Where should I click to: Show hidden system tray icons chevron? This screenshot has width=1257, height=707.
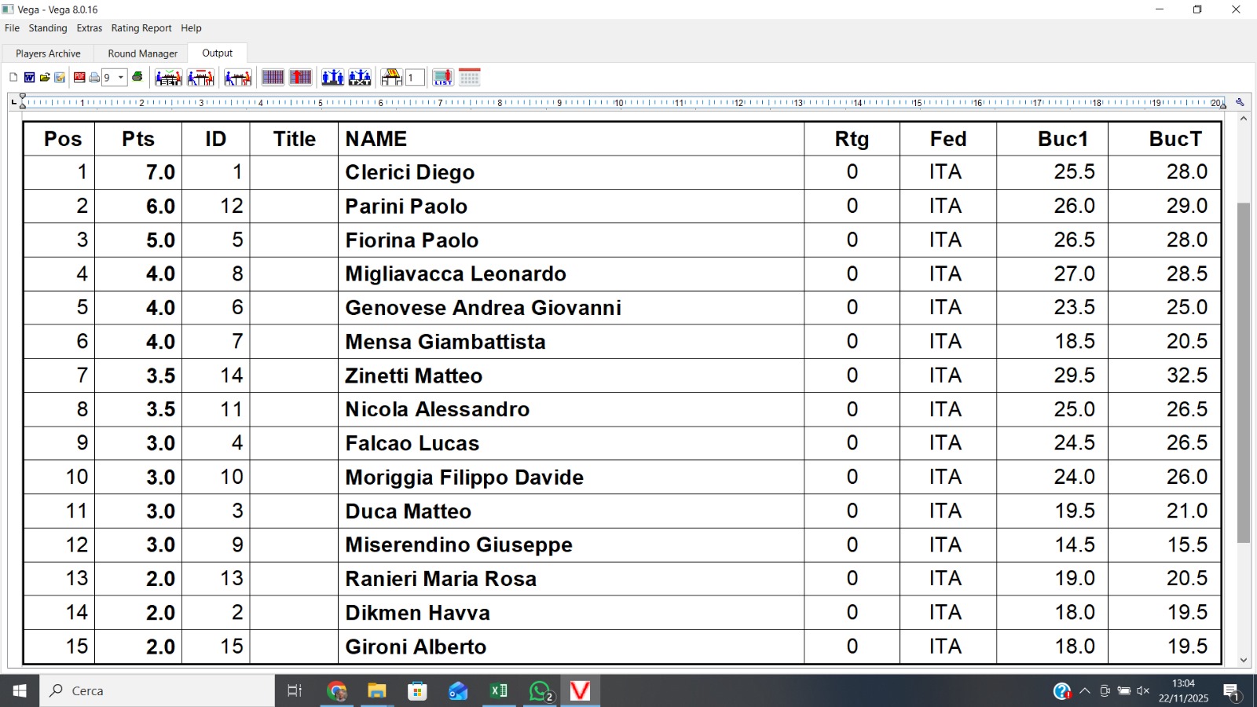pyautogui.click(x=1085, y=691)
